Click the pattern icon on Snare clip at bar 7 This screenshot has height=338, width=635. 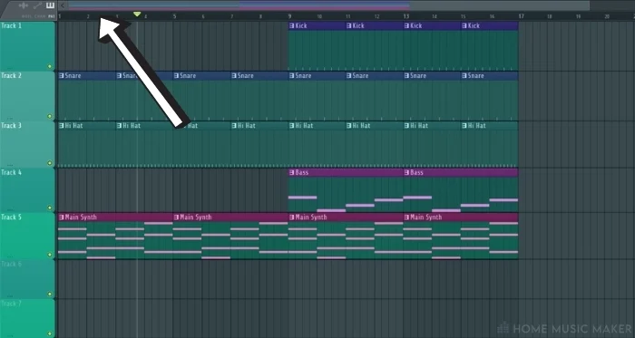pos(234,75)
